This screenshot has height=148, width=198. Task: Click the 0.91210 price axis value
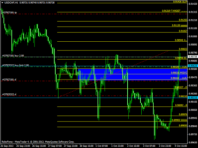tap(193, 20)
